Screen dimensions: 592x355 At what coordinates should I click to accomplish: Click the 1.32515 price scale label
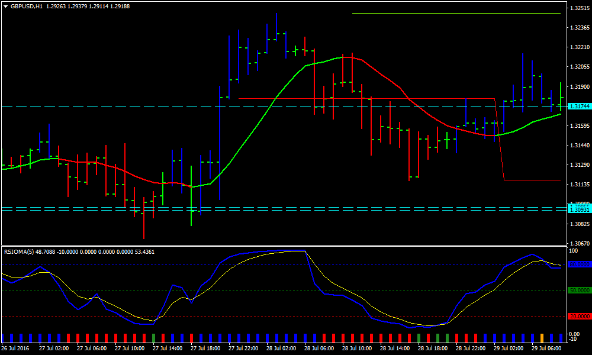point(578,8)
